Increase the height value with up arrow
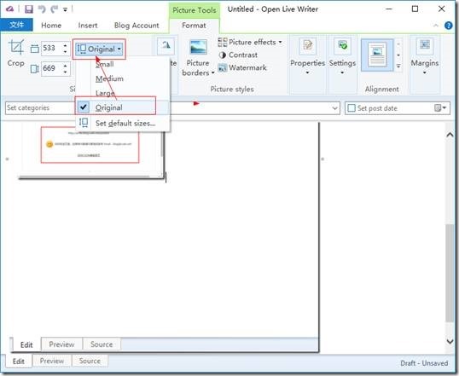Image resolution: width=459 pixels, height=376 pixels. (x=66, y=66)
